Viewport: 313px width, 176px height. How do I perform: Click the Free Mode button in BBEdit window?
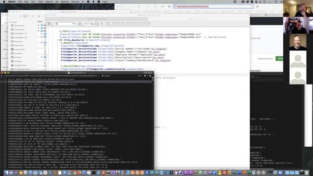148,73
